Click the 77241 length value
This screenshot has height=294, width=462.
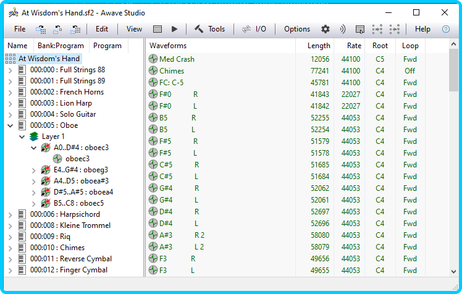point(320,71)
